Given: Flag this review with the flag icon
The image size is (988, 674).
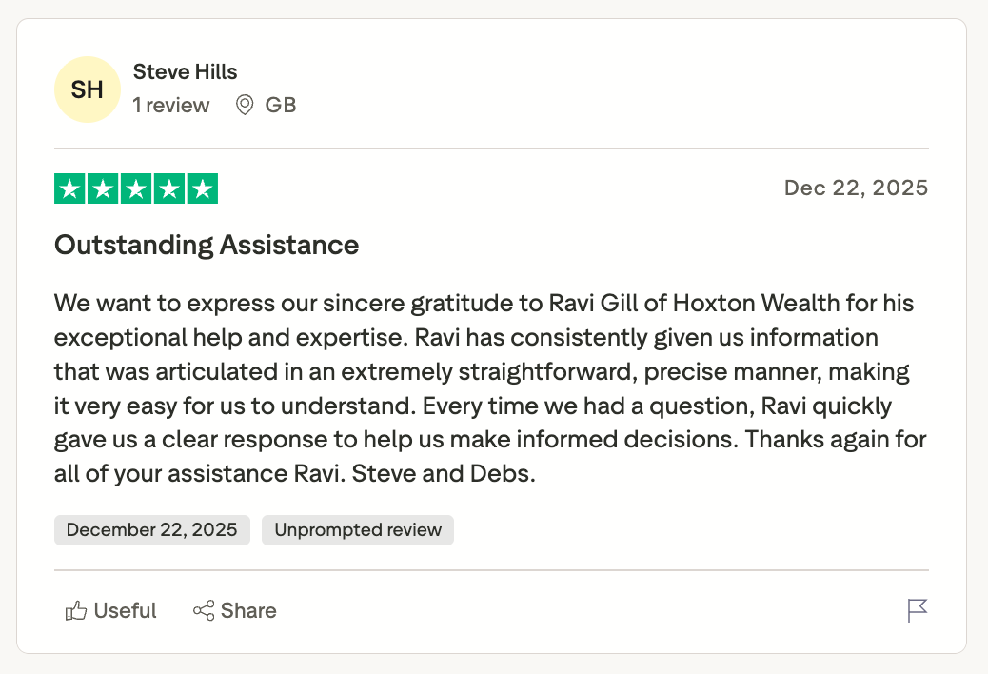Looking at the screenshot, I should [917, 611].
